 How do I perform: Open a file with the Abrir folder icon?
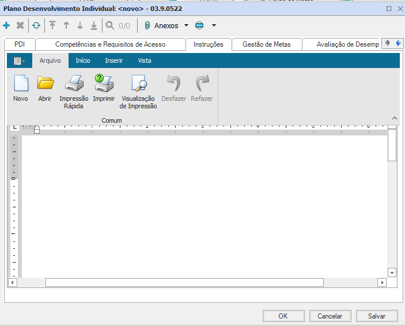coord(45,84)
